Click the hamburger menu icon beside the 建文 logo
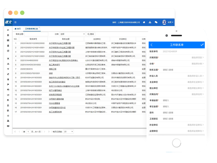The image size is (217, 163). tap(15, 22)
